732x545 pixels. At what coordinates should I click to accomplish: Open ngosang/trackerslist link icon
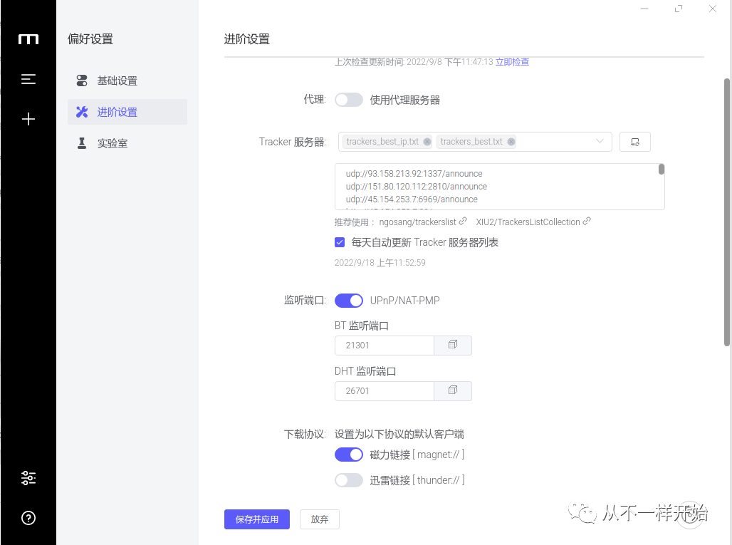[x=463, y=221]
